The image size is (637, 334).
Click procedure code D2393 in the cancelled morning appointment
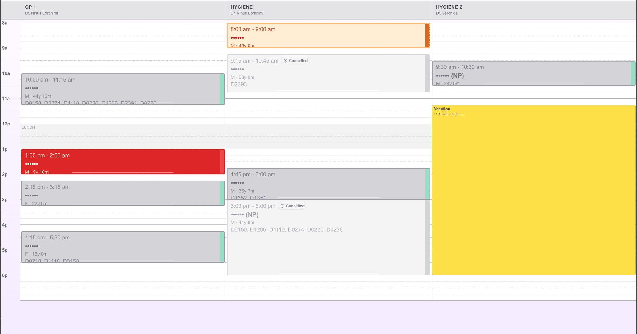[x=239, y=84]
